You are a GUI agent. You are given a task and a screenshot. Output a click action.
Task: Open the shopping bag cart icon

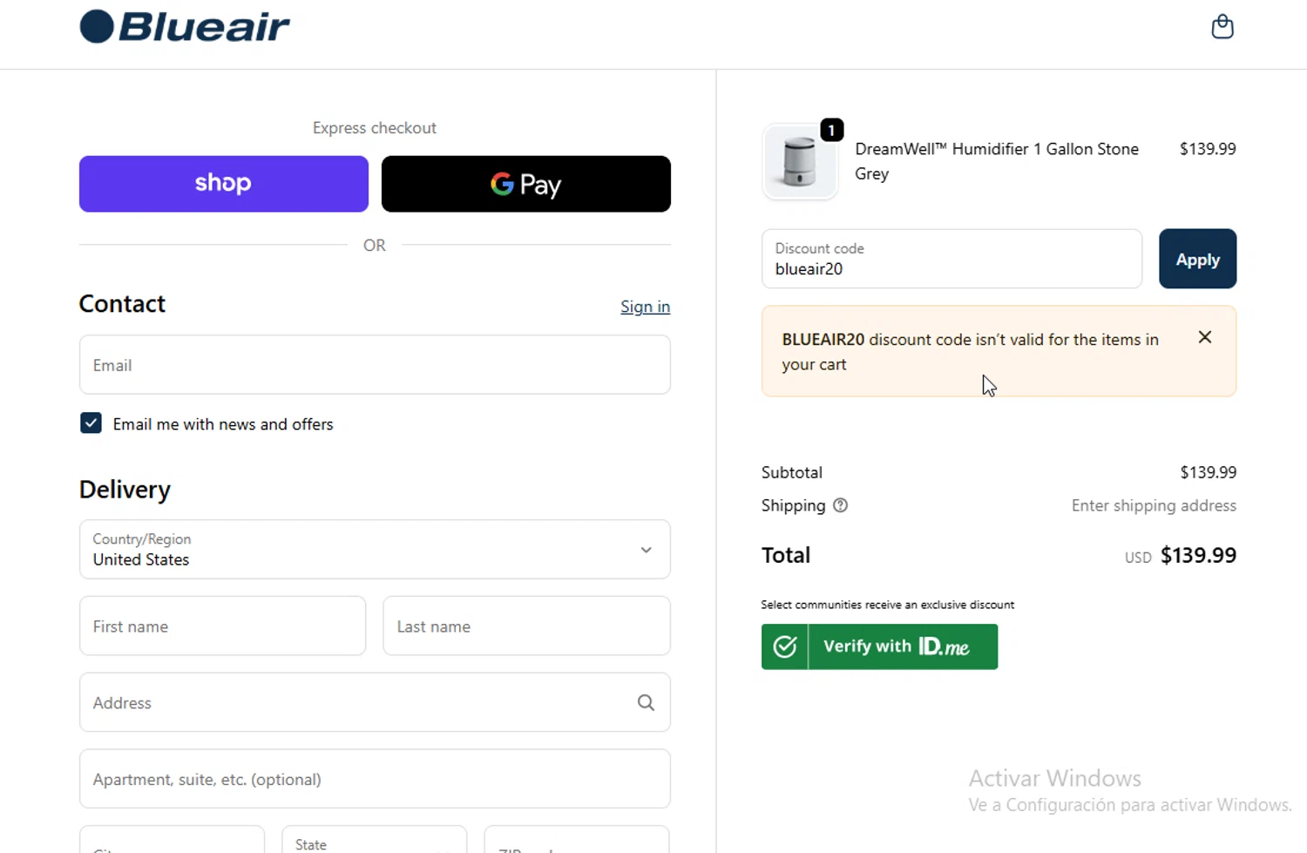(x=1222, y=27)
